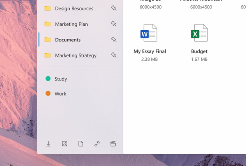Image resolution: width=246 pixels, height=166 pixels.
Task: Open the Pictures shortcut icon
Action: [x=64, y=144]
